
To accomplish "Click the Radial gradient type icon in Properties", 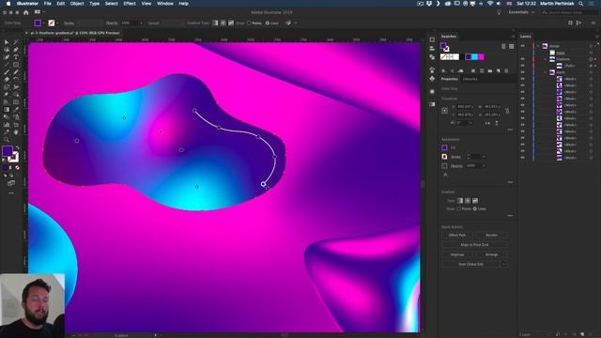I will 468,200.
